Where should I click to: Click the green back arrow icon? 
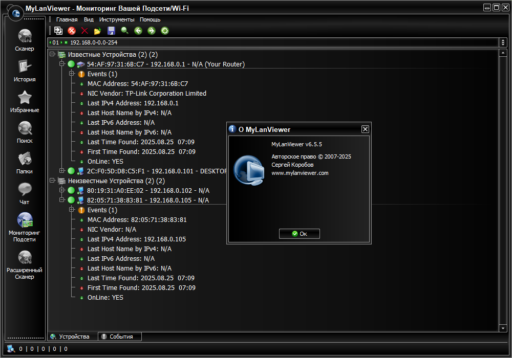pyautogui.click(x=138, y=31)
